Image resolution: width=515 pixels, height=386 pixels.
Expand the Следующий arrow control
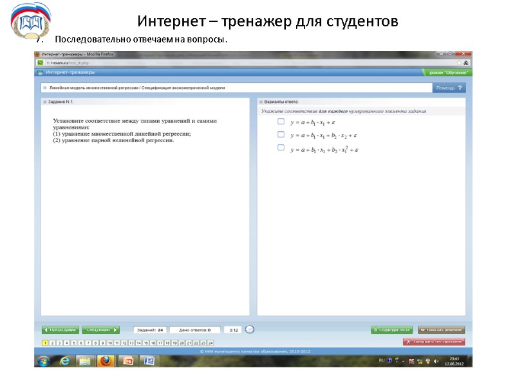[x=113, y=329]
